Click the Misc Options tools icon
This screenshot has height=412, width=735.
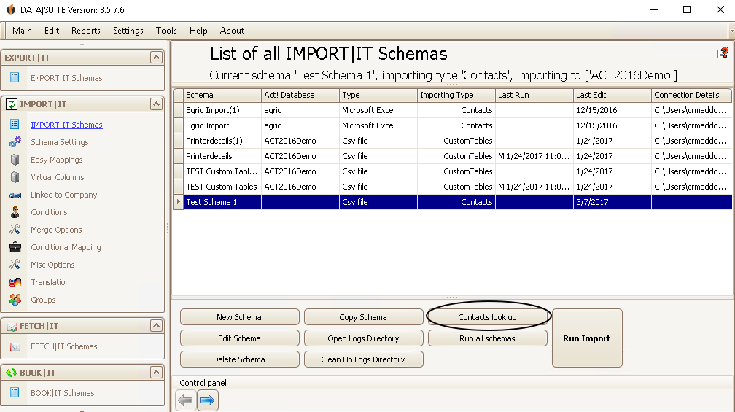pyautogui.click(x=15, y=265)
